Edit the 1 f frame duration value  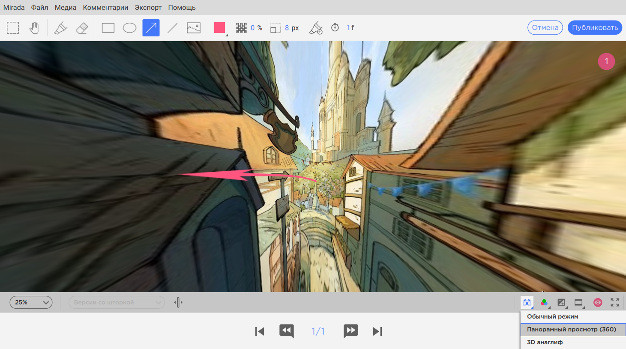point(350,27)
